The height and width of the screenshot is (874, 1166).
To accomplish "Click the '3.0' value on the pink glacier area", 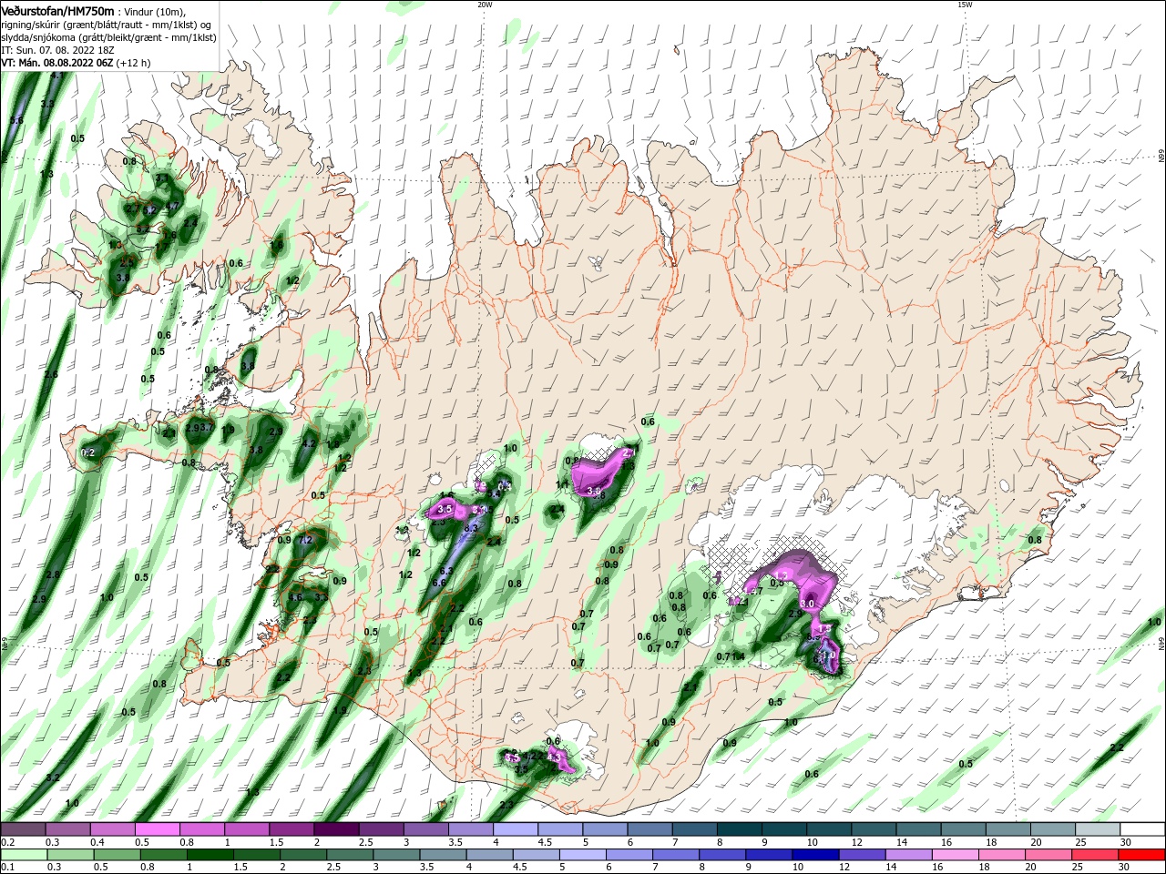I will pyautogui.click(x=807, y=604).
